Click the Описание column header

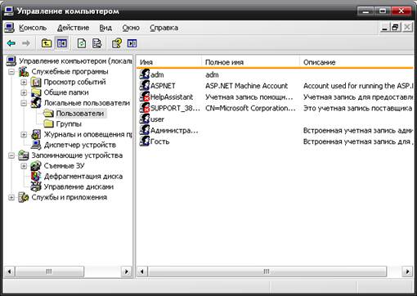(x=356, y=62)
